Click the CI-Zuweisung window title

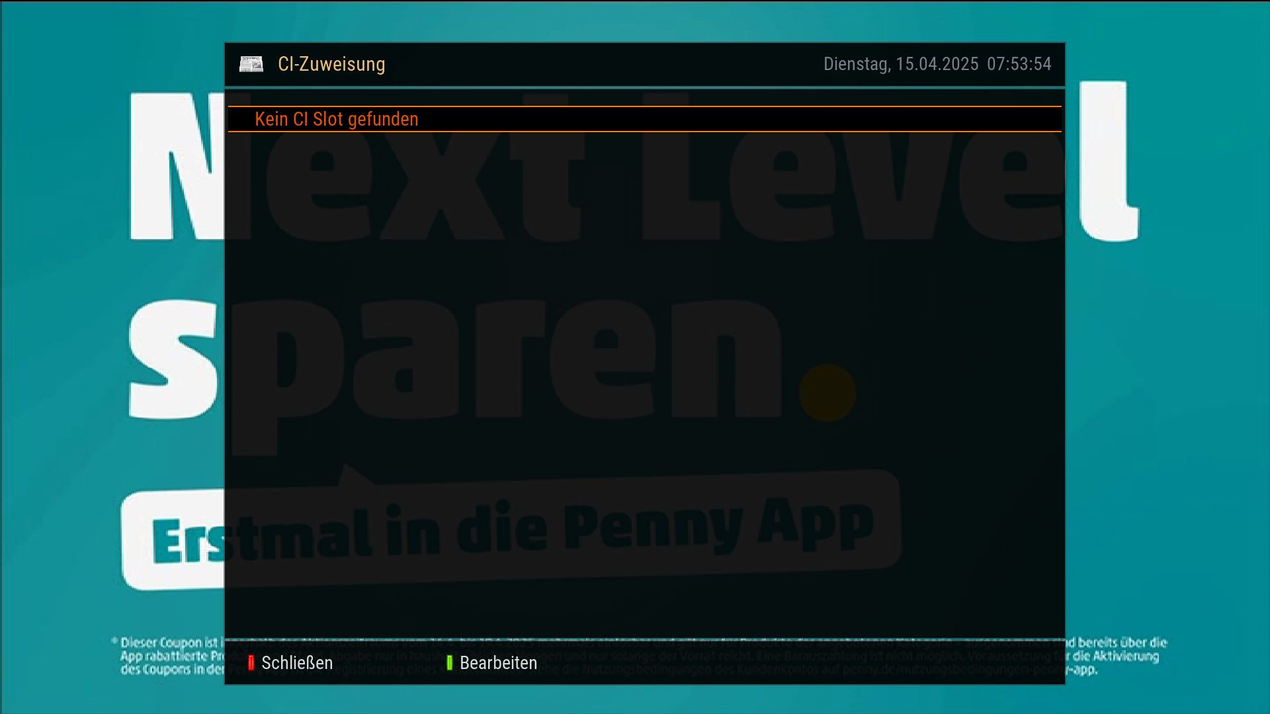(331, 64)
